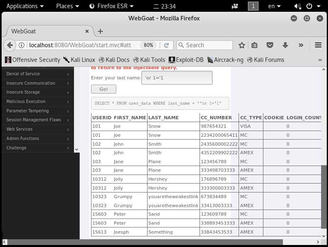Reload the WebGoat page
Screen dimensions: 328x247
166,45
